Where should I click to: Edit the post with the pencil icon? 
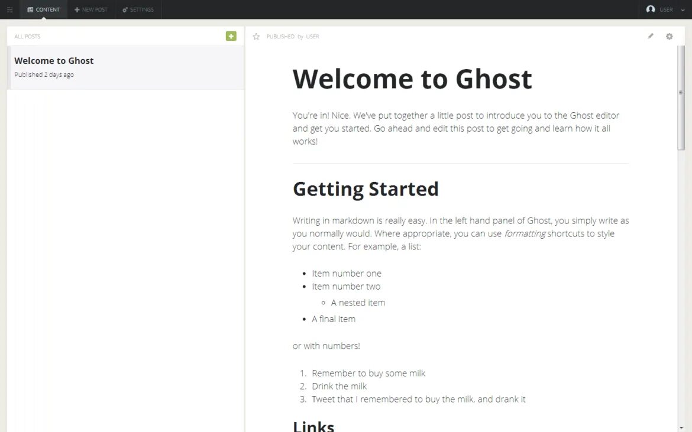(x=651, y=36)
